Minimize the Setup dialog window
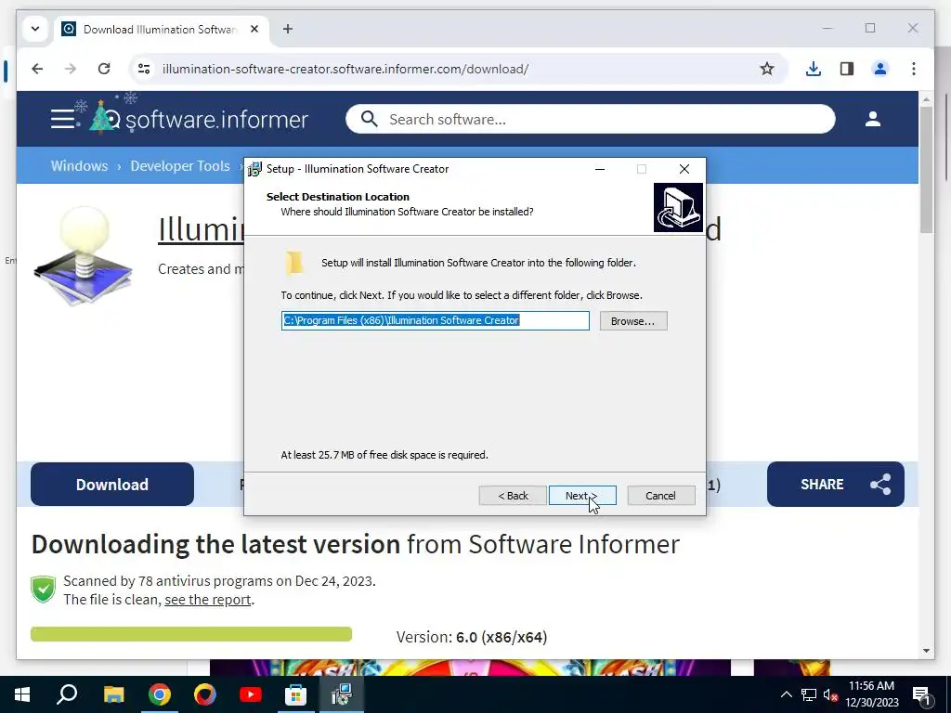Viewport: 951px width, 713px height. point(600,169)
